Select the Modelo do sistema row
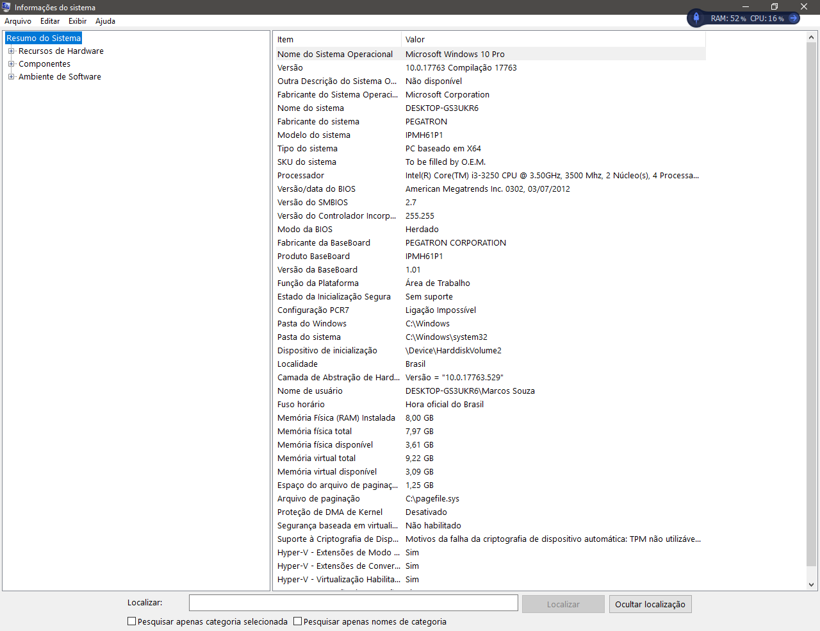This screenshot has height=631, width=820. (x=490, y=135)
